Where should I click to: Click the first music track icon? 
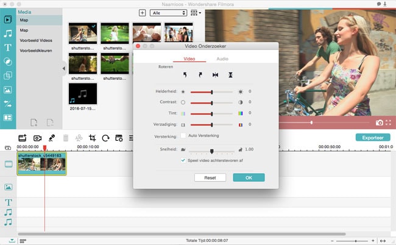click(x=9, y=213)
